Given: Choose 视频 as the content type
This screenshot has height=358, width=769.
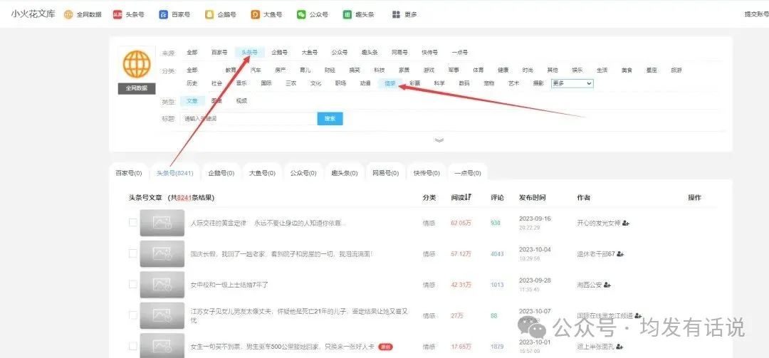Looking at the screenshot, I should (x=242, y=101).
